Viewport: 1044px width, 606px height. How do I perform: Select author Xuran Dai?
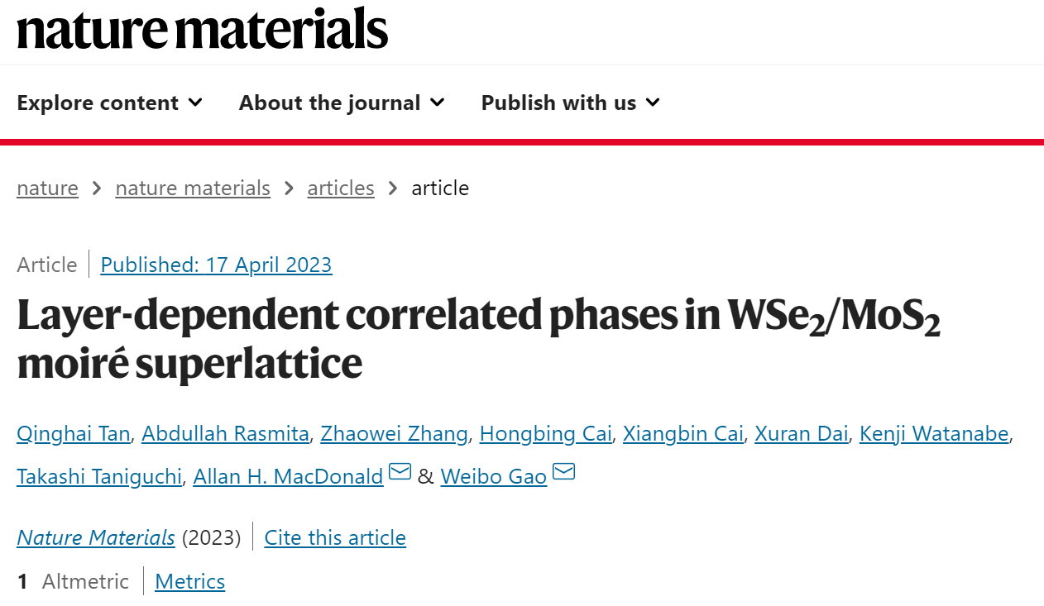coord(802,434)
